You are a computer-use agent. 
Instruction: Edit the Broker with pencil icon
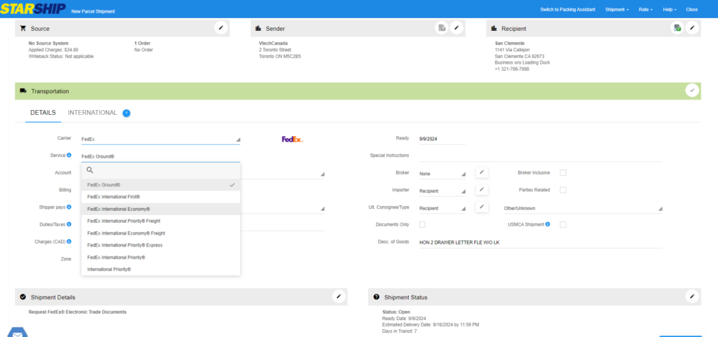(481, 172)
